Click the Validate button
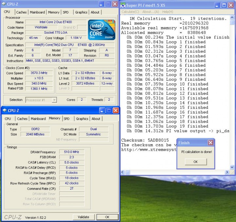Image resolution: width=236 pixels, height=222 pixels. [x=83, y=217]
